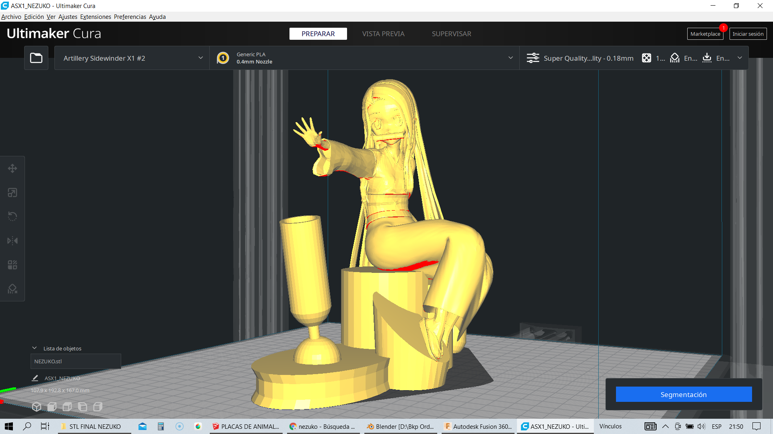
Task: Switch to the VISTA PREVIA tab
Action: (x=383, y=34)
